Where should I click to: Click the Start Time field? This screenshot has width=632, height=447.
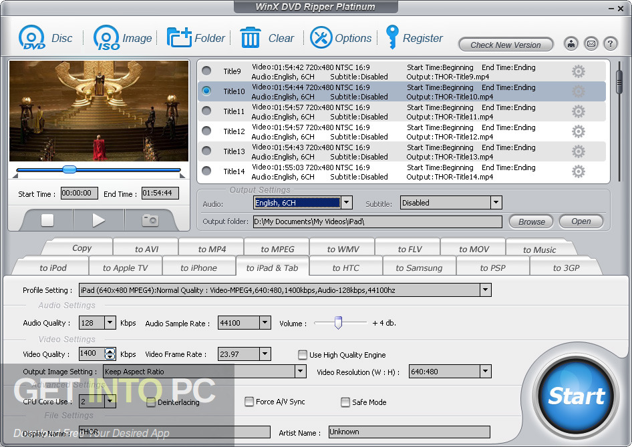click(79, 193)
